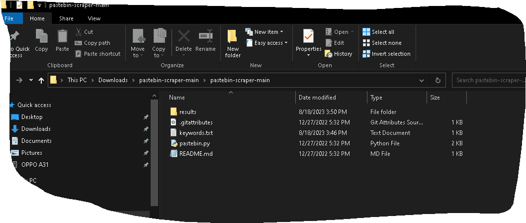Create a New folder
This screenshot has height=223, width=526.
[233, 43]
